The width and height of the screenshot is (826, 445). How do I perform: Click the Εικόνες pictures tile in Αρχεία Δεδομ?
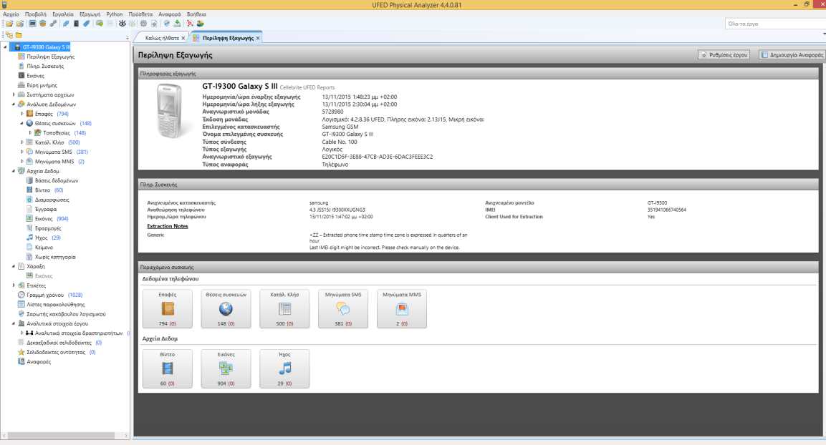pos(226,368)
